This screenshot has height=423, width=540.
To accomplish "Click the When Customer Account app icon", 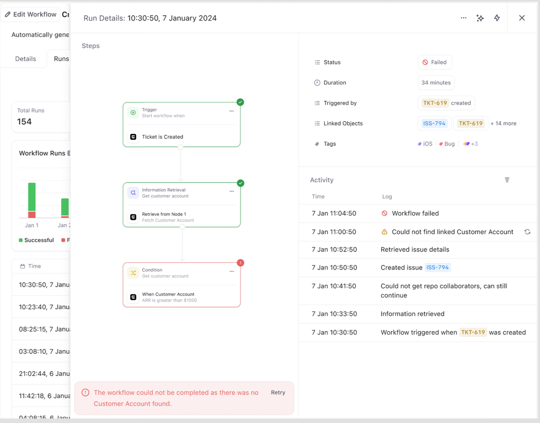I will [133, 297].
